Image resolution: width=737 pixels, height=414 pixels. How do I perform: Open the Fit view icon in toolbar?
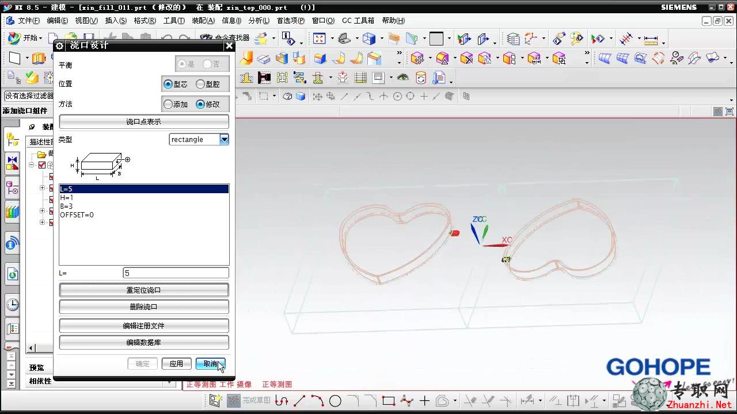[319, 39]
